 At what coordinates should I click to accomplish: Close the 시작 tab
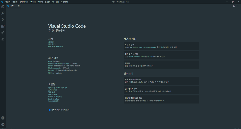pos(19,6)
